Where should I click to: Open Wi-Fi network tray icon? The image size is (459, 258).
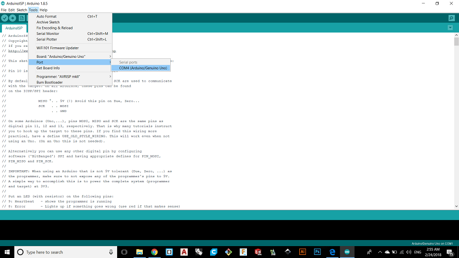coord(402,252)
